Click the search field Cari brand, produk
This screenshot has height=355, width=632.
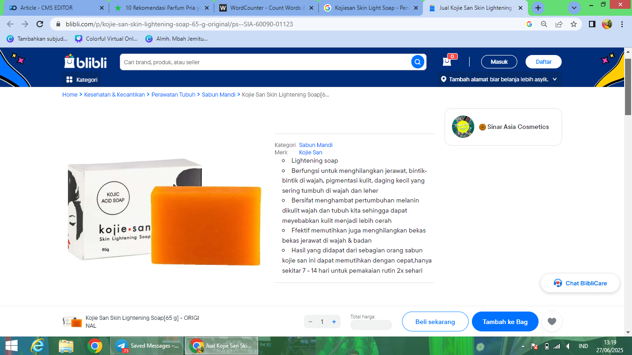266,62
